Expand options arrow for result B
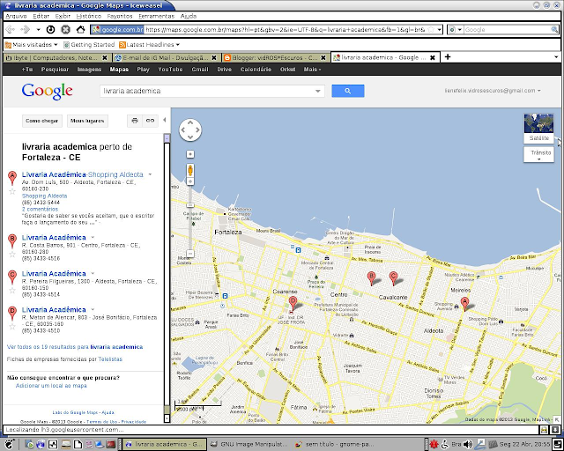Screen dimensions: 564x451 (93, 237)
